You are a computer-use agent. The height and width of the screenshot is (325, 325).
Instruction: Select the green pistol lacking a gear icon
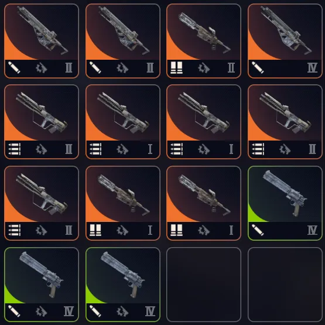[x=285, y=203]
